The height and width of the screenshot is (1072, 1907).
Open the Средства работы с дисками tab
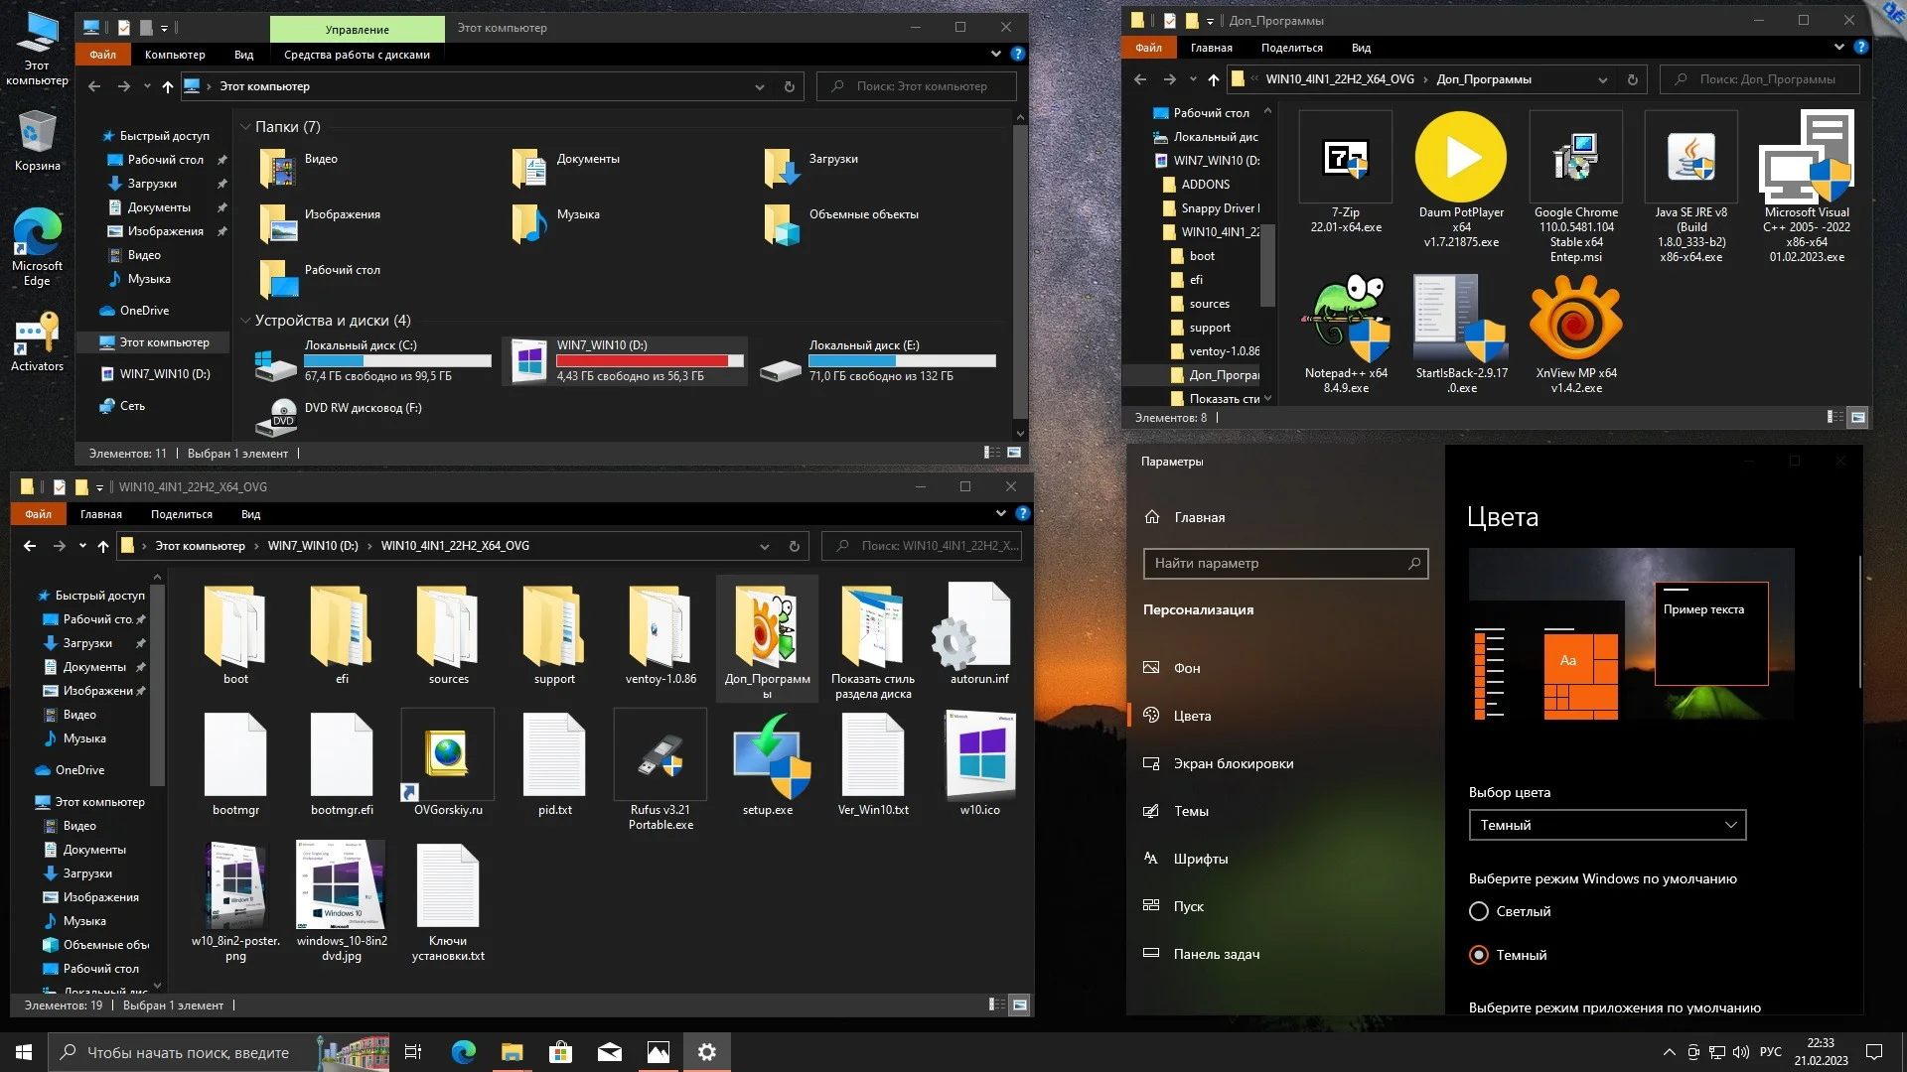click(357, 55)
